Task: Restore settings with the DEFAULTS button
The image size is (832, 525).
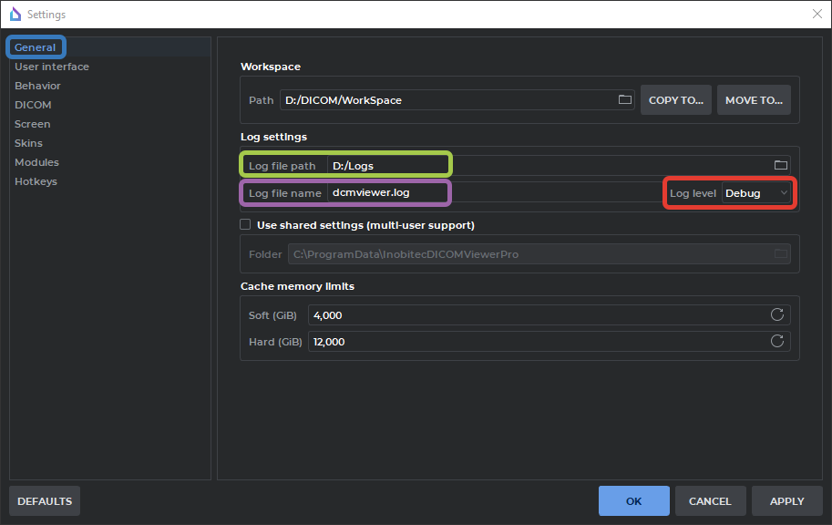Action: point(45,501)
